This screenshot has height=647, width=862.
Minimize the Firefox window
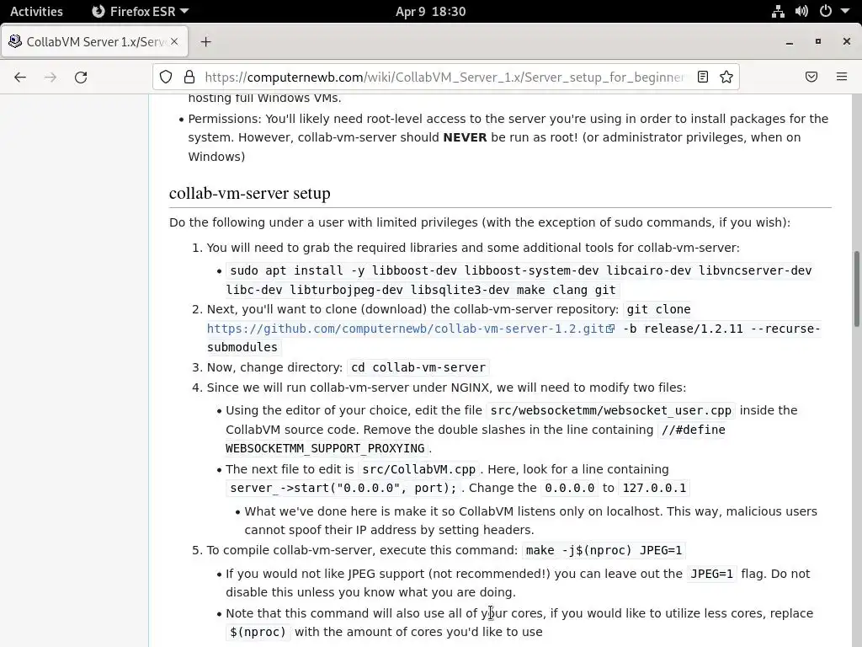click(790, 42)
